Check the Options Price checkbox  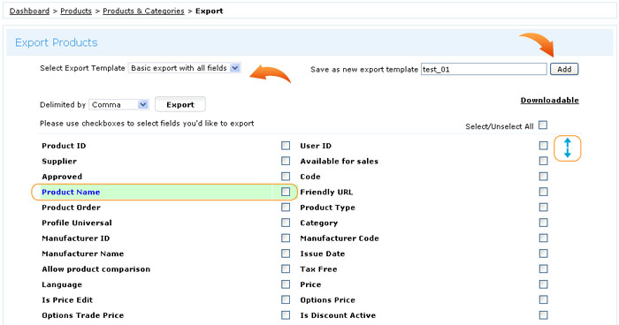pyautogui.click(x=544, y=299)
